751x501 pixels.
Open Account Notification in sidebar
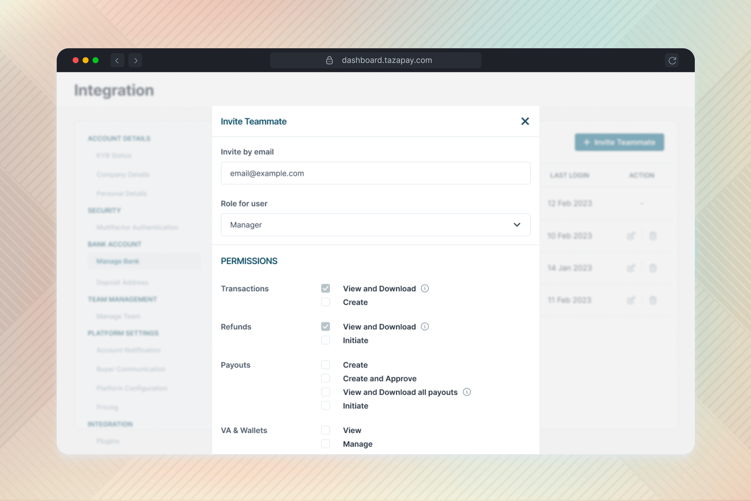click(x=128, y=350)
